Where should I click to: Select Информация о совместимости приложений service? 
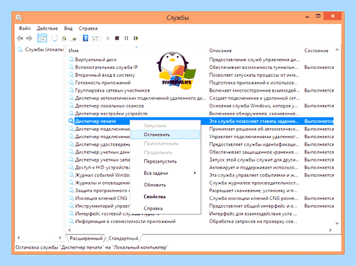[x=125, y=221]
